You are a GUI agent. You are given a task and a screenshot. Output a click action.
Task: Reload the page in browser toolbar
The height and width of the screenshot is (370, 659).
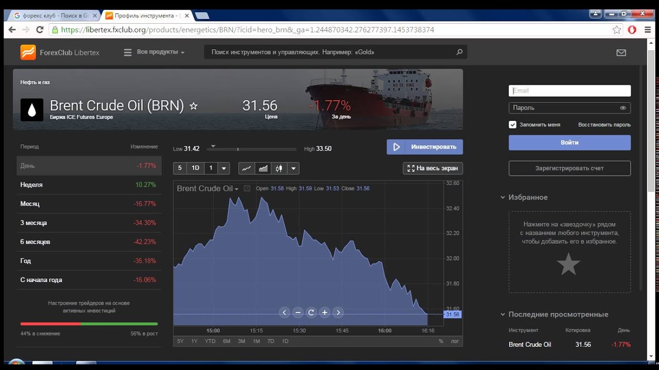[x=40, y=30]
